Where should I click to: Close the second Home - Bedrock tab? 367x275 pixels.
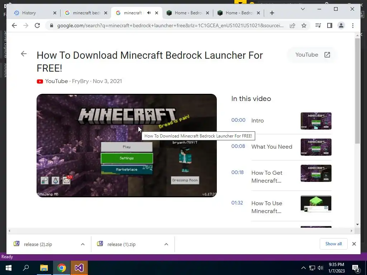(258, 13)
